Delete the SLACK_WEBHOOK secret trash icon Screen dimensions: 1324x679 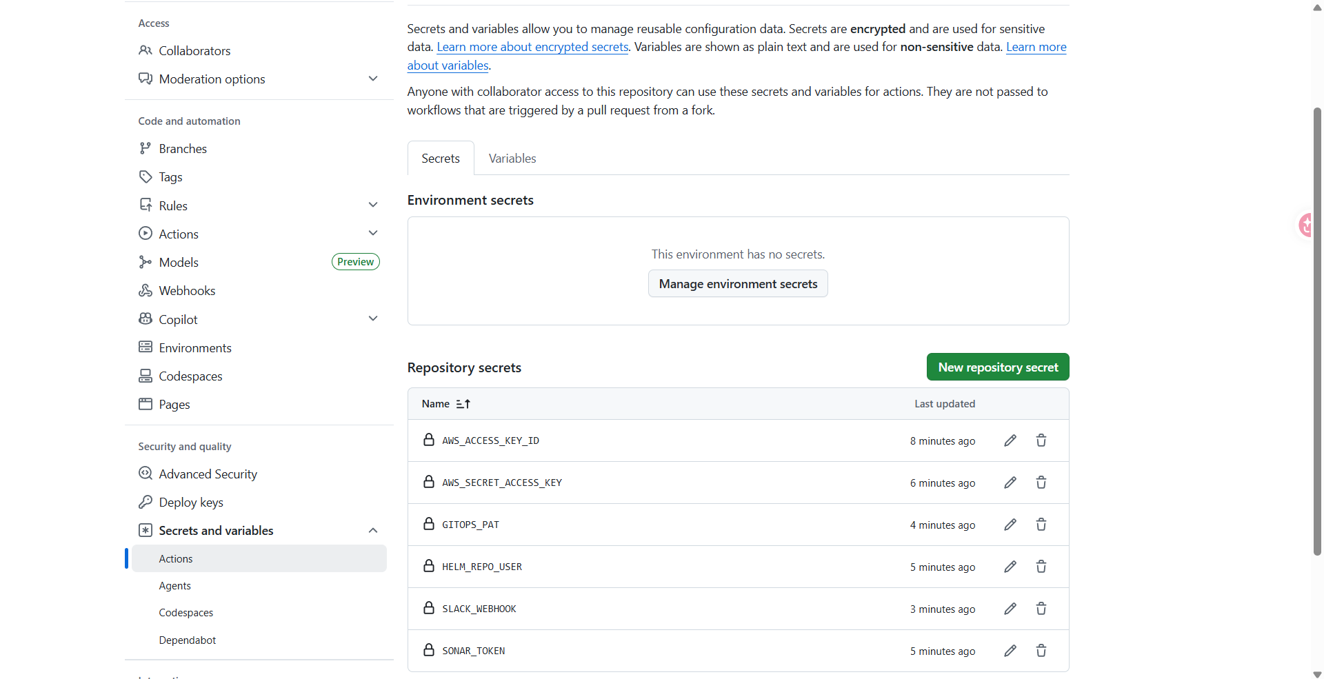point(1041,609)
